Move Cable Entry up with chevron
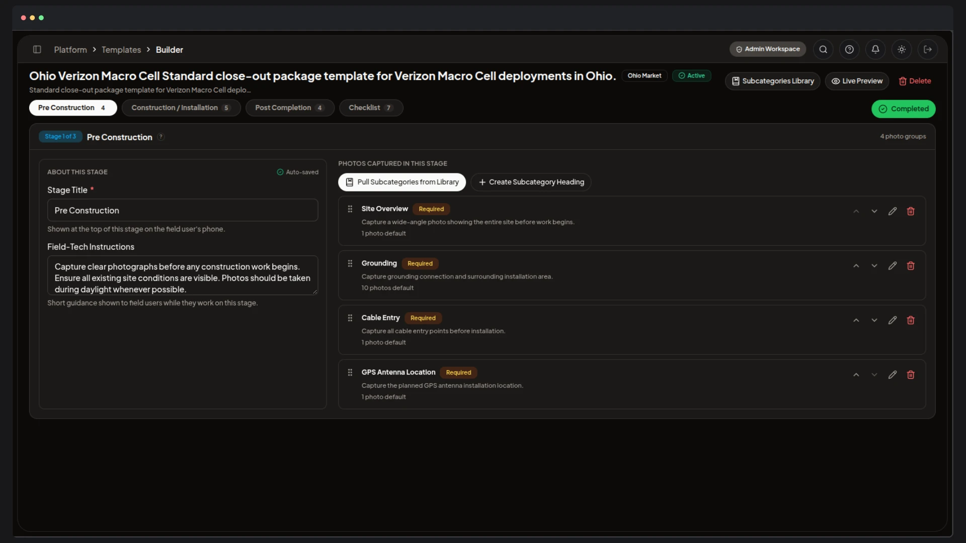 856,320
